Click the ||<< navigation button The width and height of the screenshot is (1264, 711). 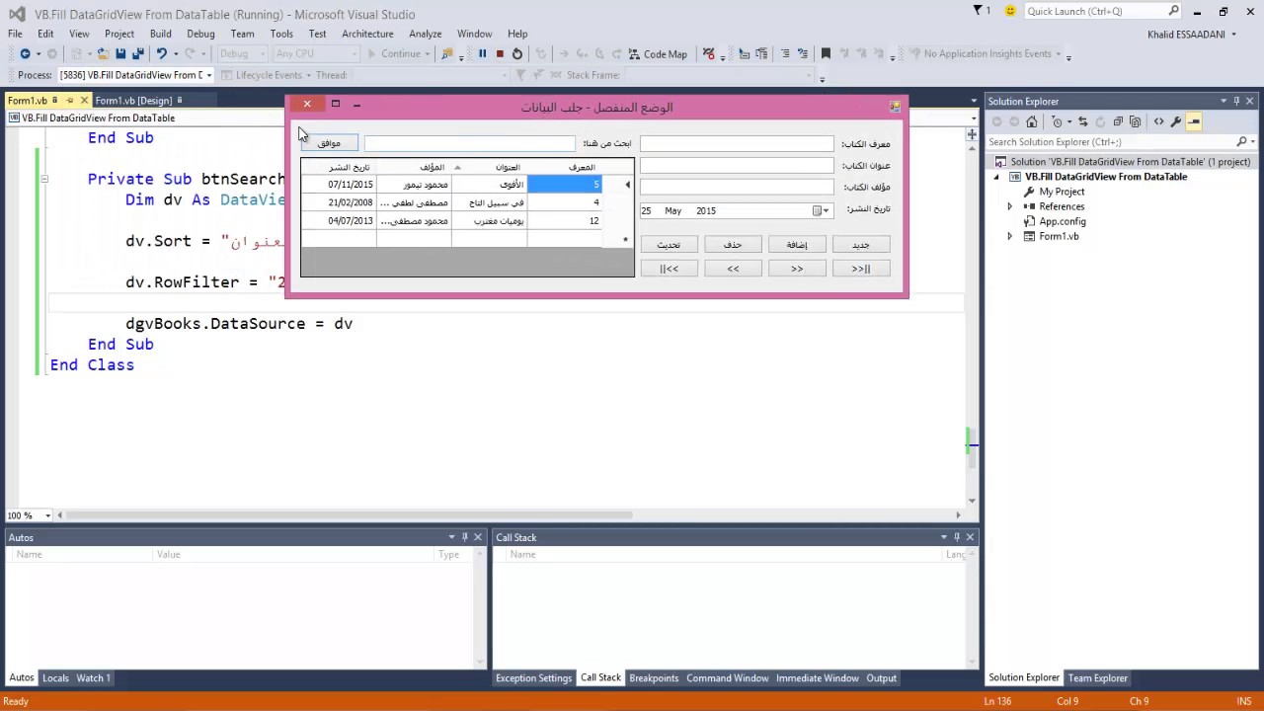point(669,268)
